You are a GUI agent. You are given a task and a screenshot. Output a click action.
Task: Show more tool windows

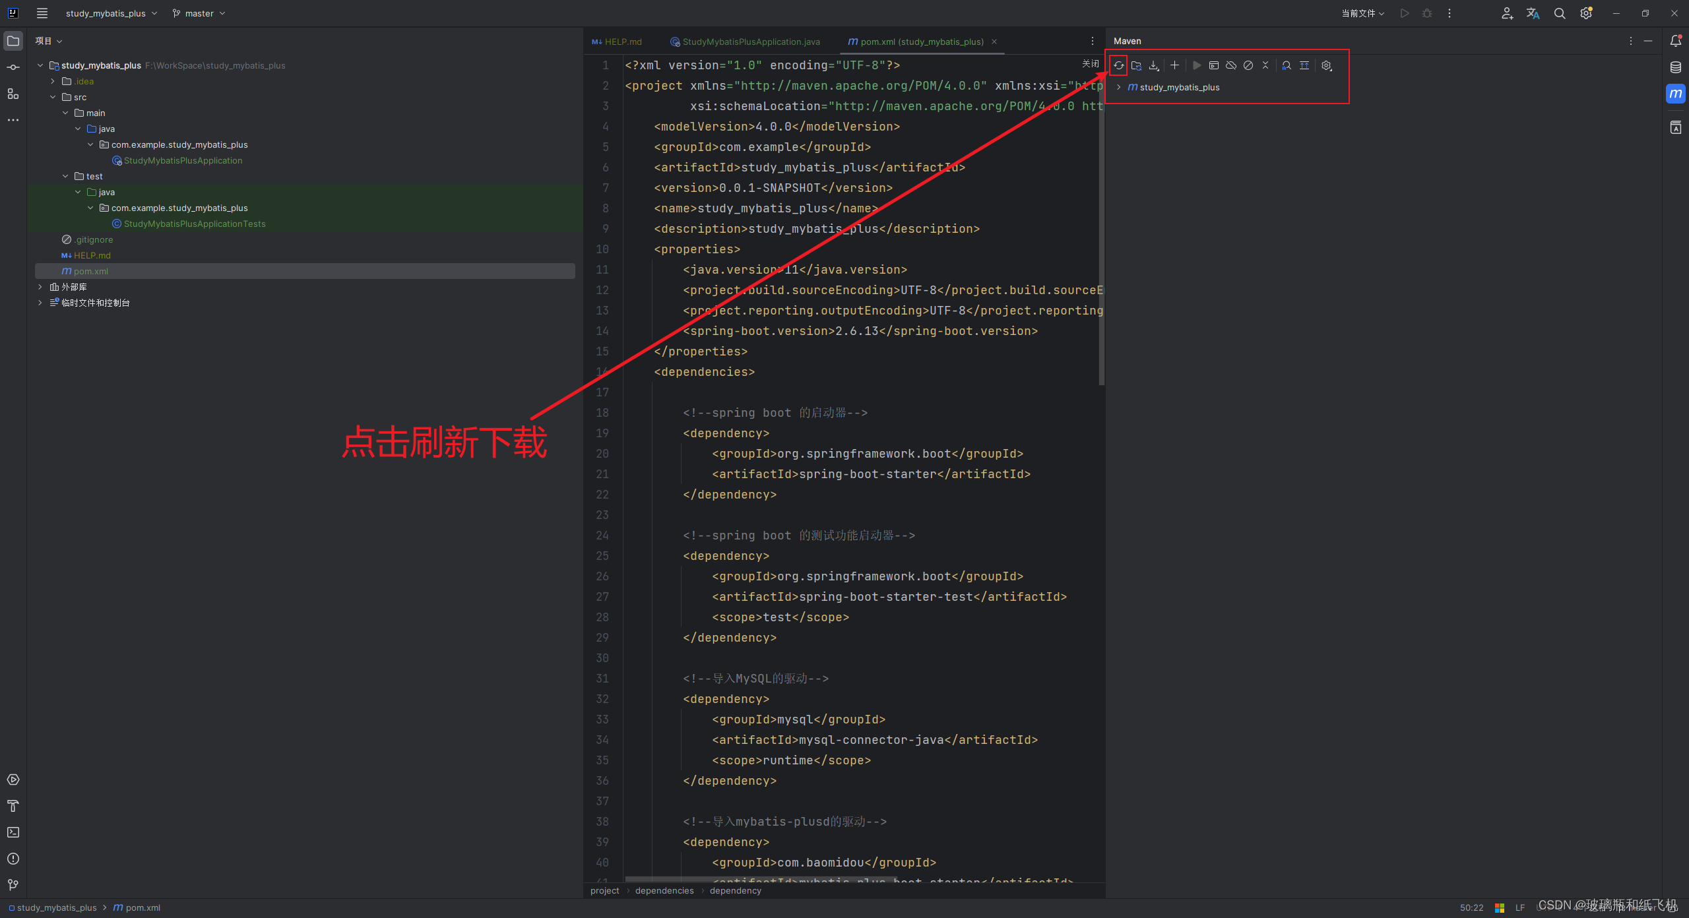[13, 120]
